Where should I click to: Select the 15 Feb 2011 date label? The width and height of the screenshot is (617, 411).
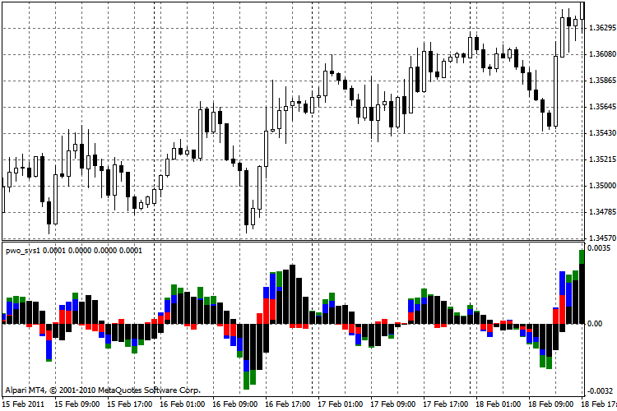pyautogui.click(x=25, y=404)
